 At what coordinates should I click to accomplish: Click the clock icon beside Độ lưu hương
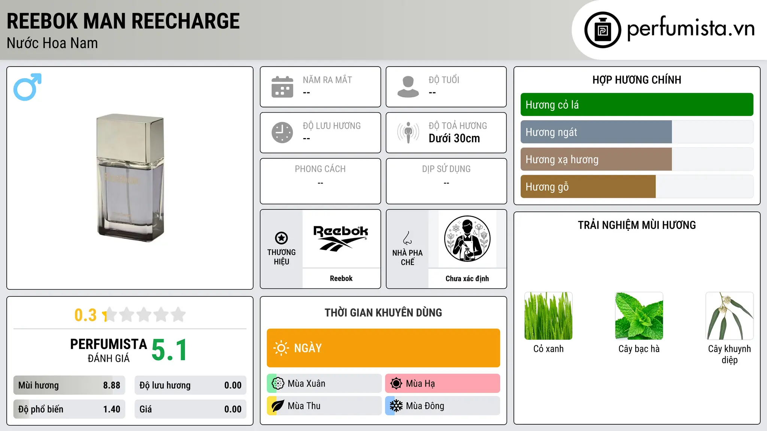[x=282, y=132]
